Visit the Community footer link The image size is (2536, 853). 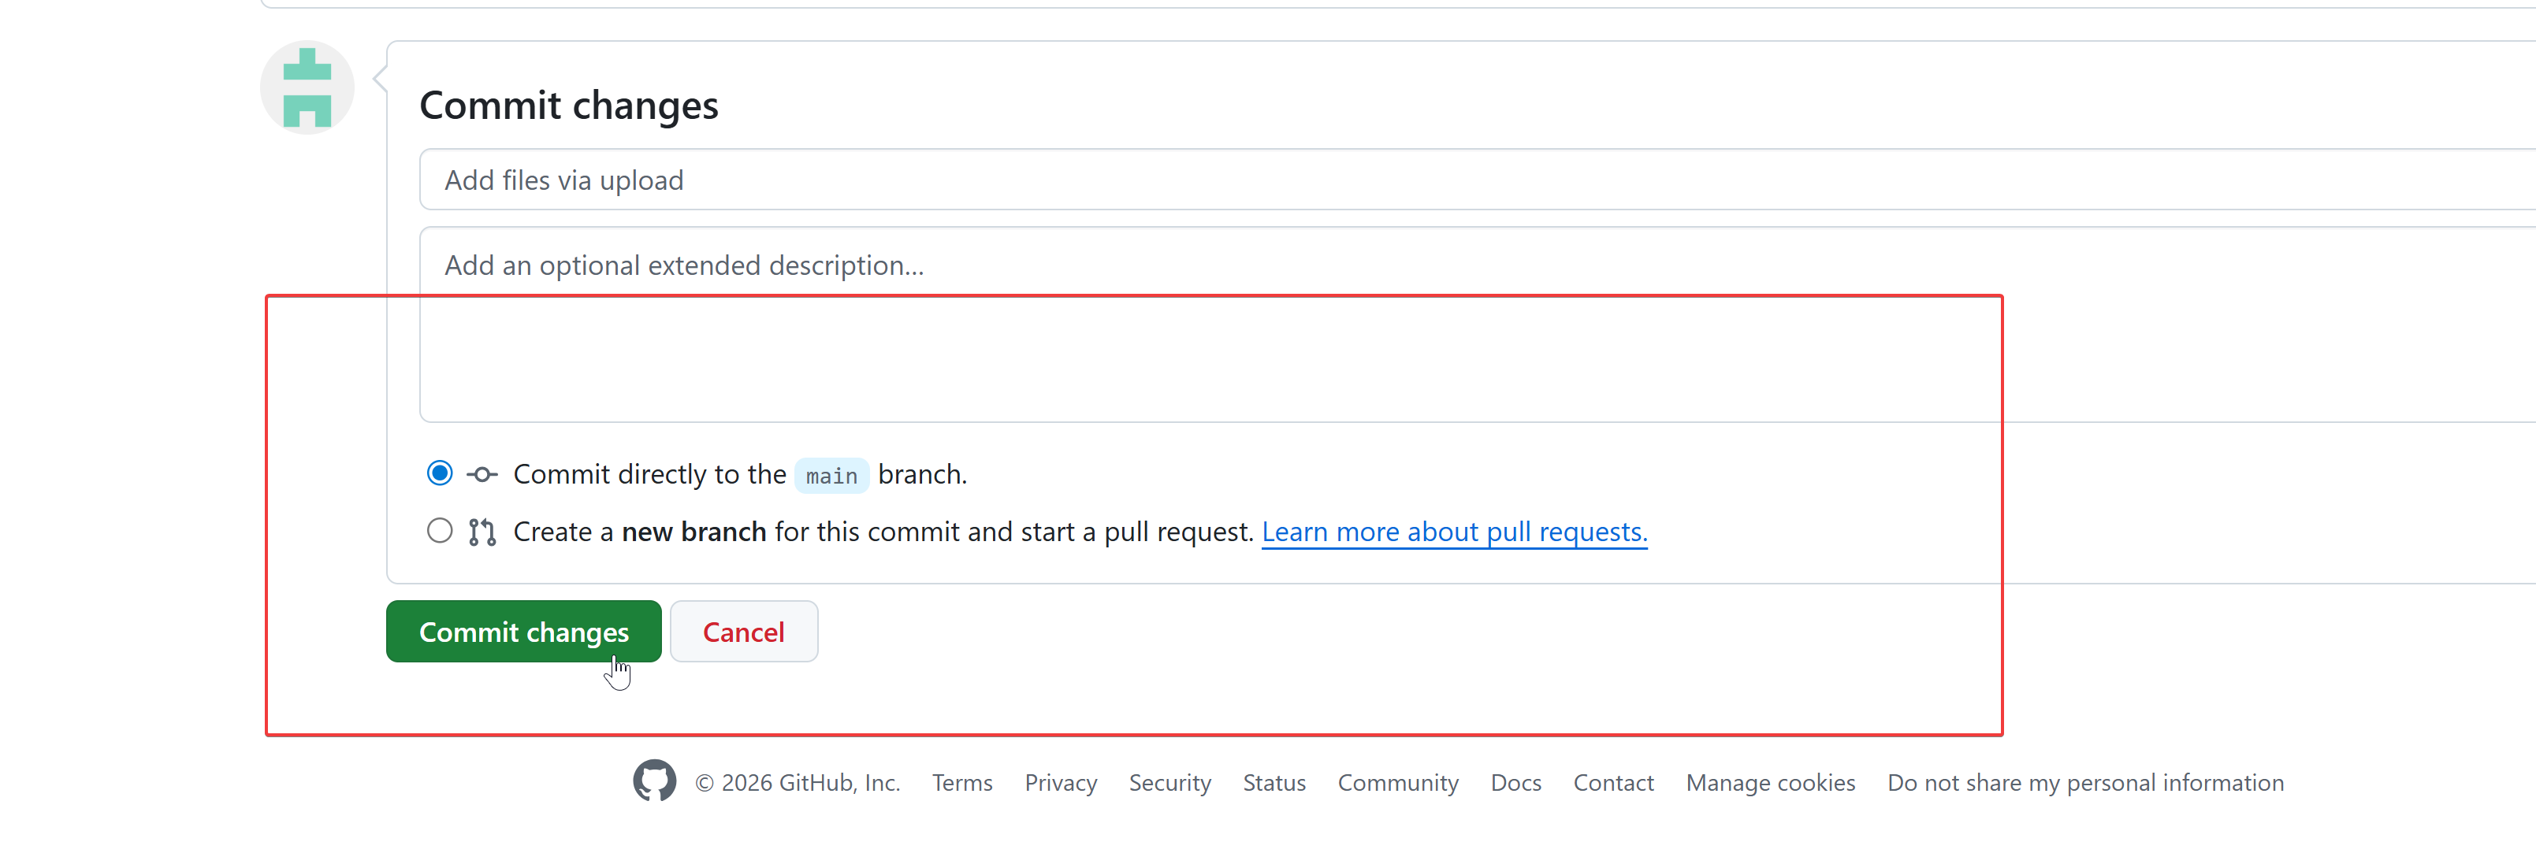point(1397,783)
